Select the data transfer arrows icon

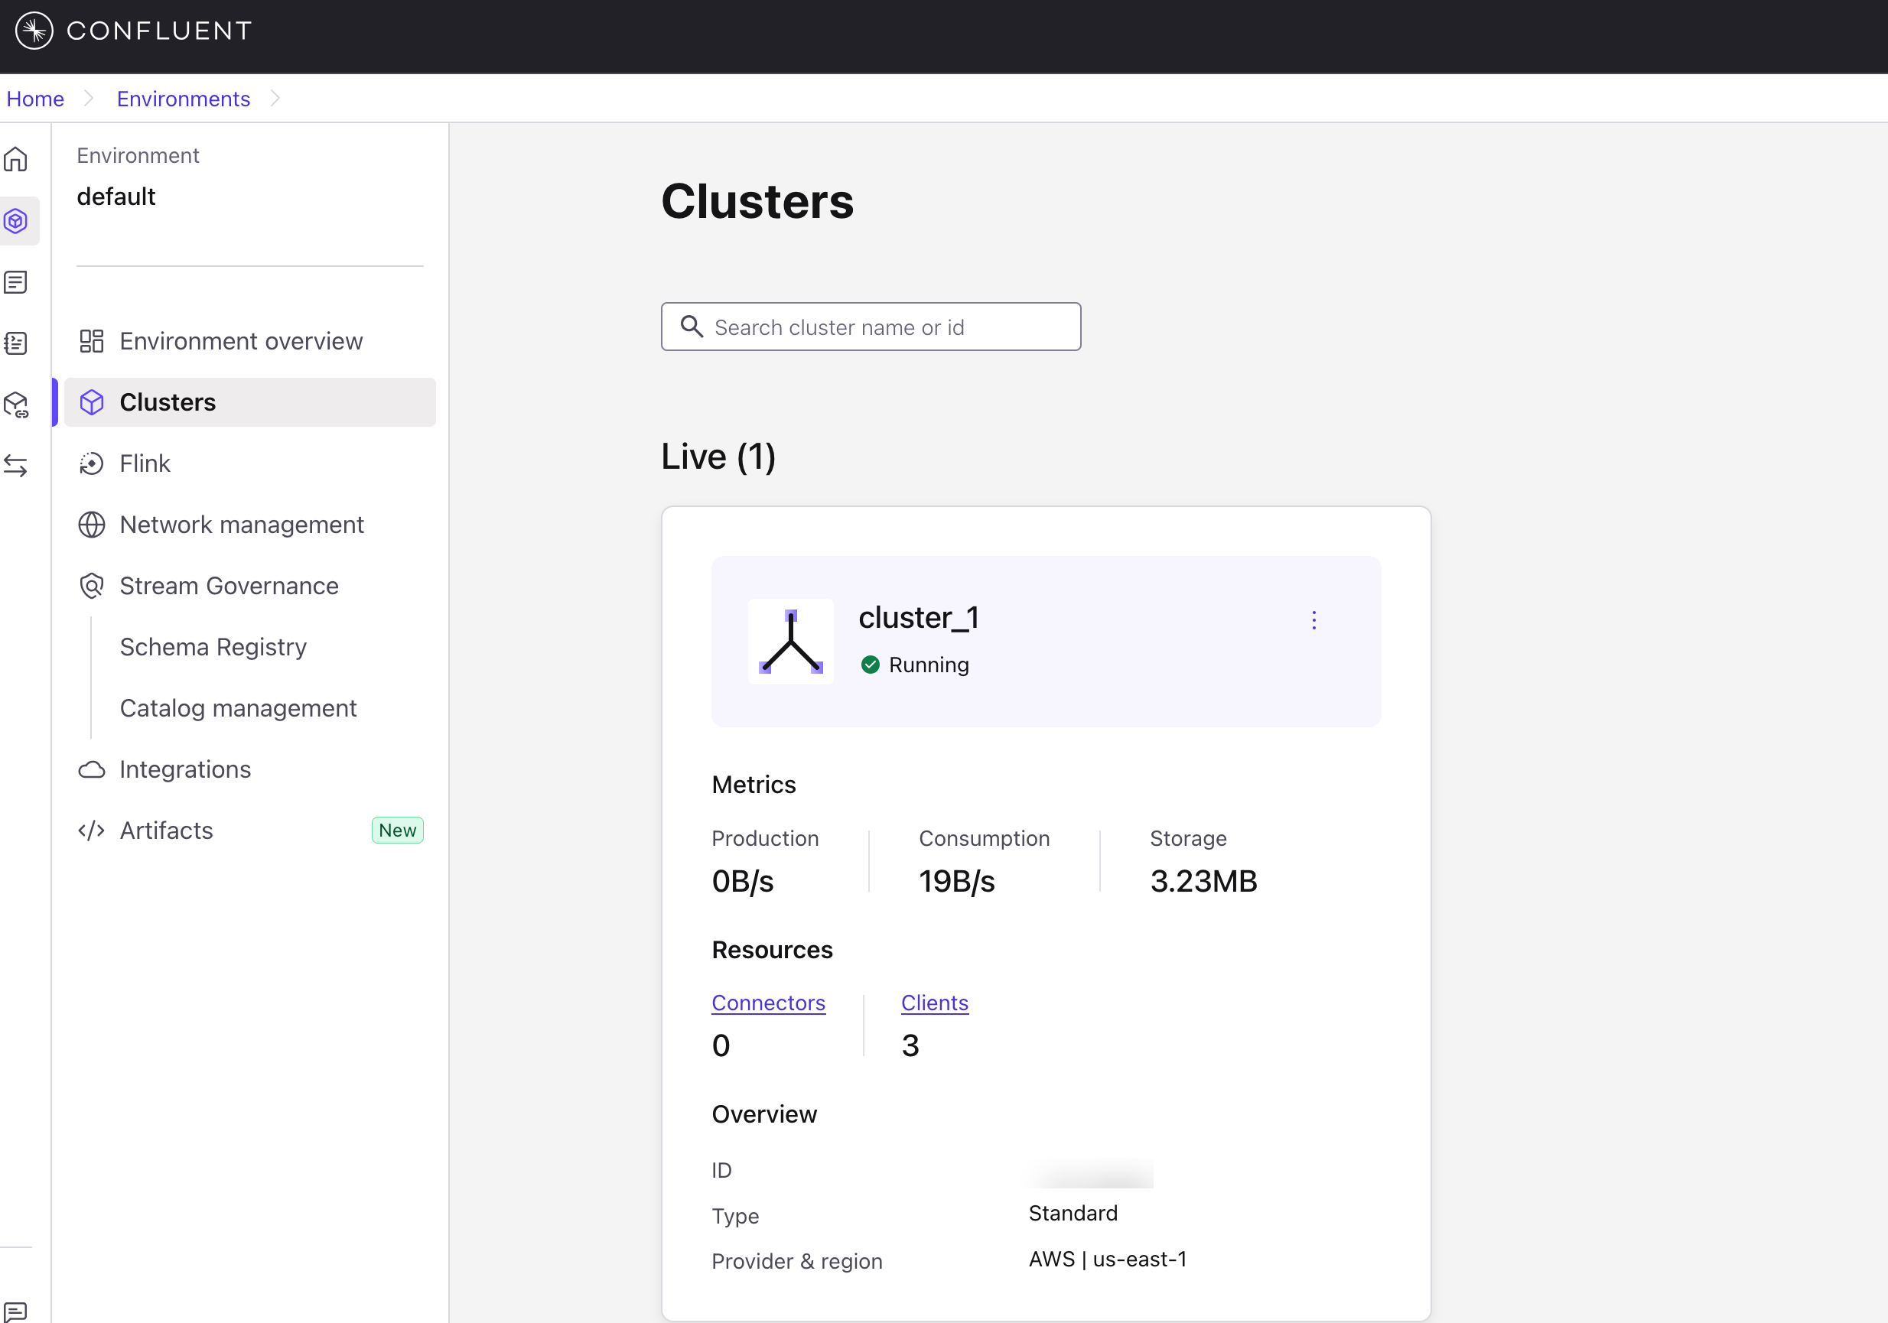click(18, 466)
